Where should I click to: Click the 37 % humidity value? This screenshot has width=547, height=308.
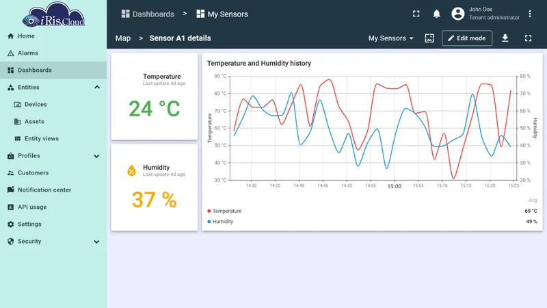pos(155,200)
